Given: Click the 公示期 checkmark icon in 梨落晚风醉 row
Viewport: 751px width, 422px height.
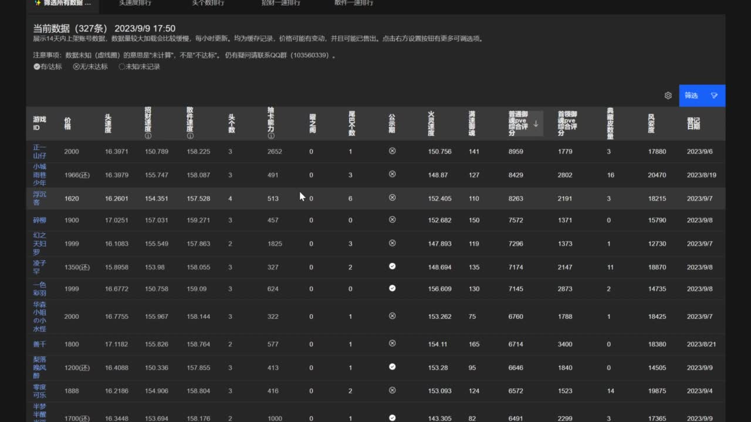Looking at the screenshot, I should 393,367.
